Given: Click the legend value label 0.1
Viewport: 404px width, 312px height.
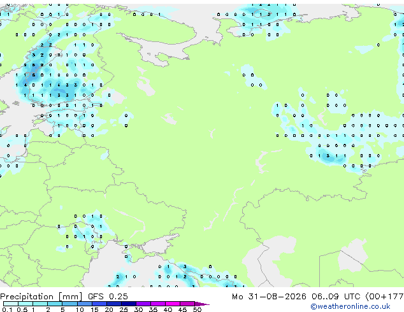Looking at the screenshot, I should point(7,309).
